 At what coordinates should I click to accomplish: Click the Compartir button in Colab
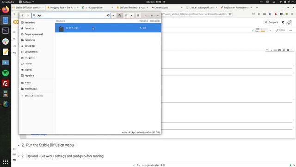(271, 22)
